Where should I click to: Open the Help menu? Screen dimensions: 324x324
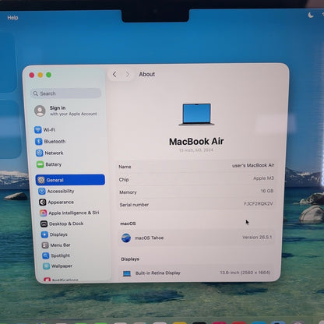(x=12, y=18)
